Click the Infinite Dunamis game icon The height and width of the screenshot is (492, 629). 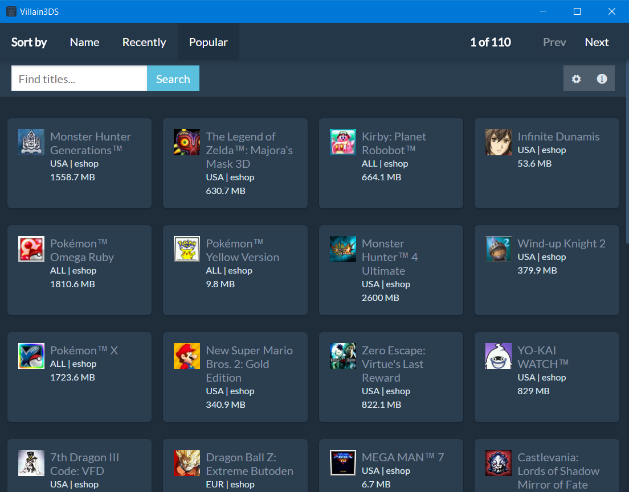coord(499,142)
